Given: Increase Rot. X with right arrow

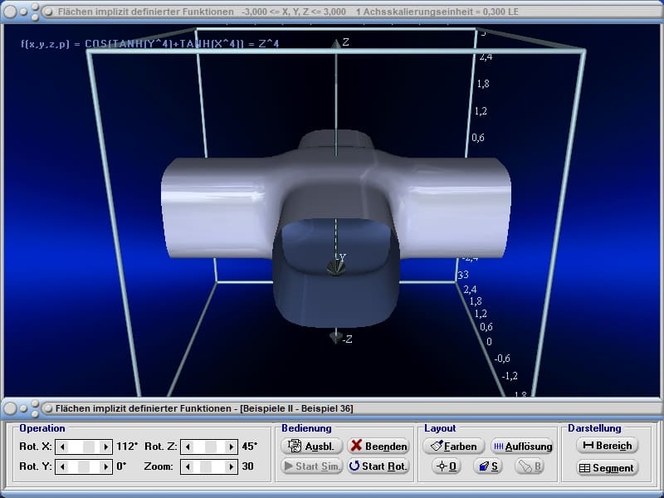Looking at the screenshot, I should pyautogui.click(x=105, y=447).
